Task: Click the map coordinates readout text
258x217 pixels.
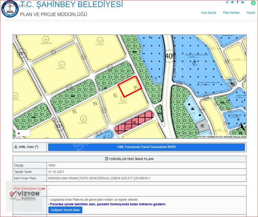Action: tap(222, 137)
